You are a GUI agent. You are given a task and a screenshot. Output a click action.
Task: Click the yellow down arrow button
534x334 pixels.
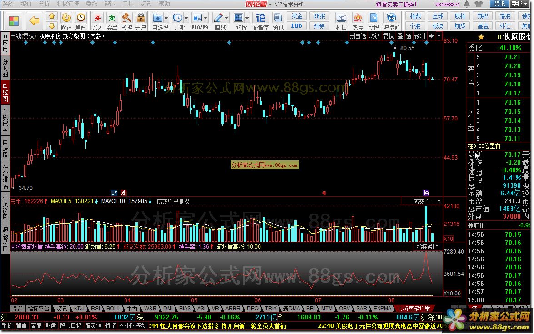pyautogui.click(x=51, y=26)
